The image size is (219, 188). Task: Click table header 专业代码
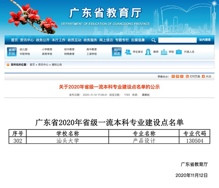point(195,133)
